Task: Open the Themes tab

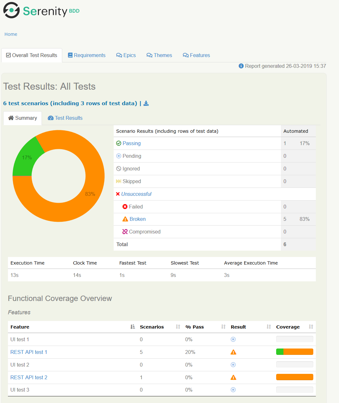Action: (x=159, y=55)
